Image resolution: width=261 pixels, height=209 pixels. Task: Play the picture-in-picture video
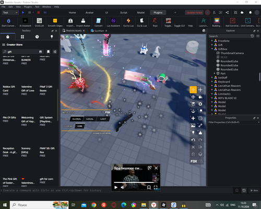[x=116, y=187]
